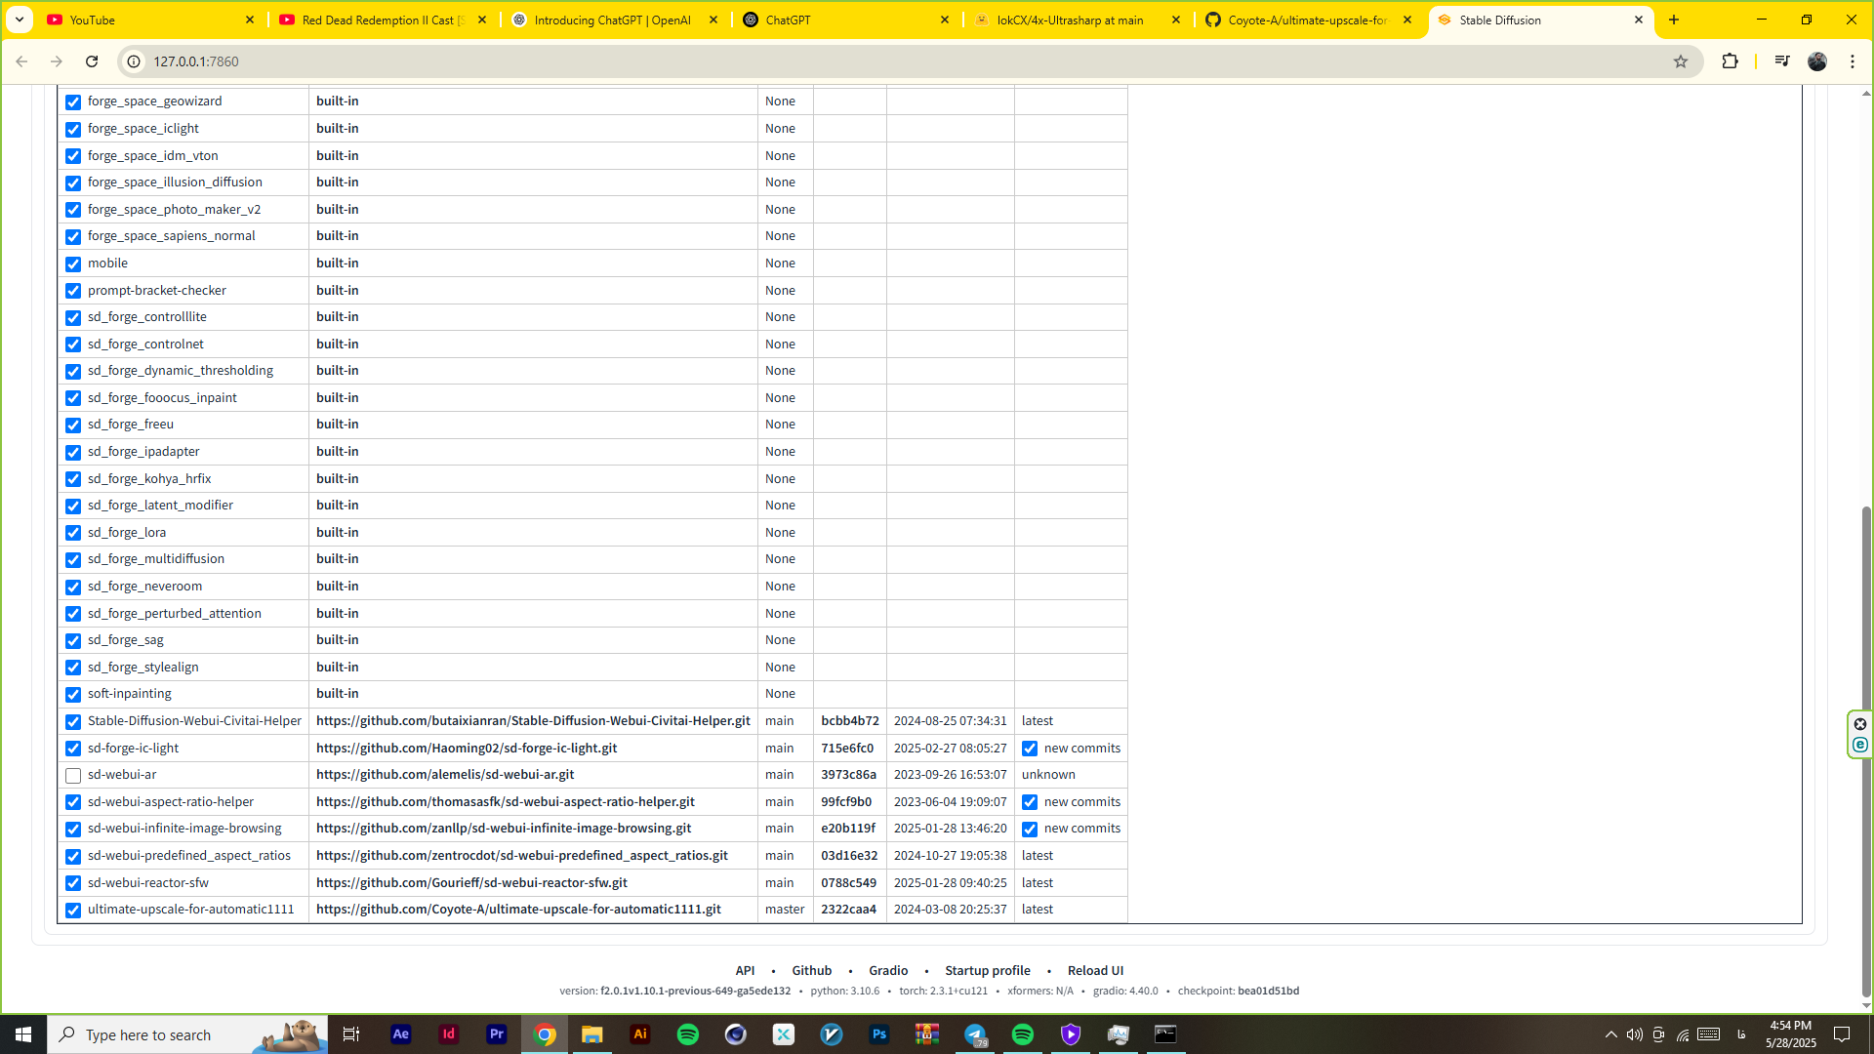Open the media control icon in the toolbar
Screen dimensions: 1874x1054
point(1781,61)
